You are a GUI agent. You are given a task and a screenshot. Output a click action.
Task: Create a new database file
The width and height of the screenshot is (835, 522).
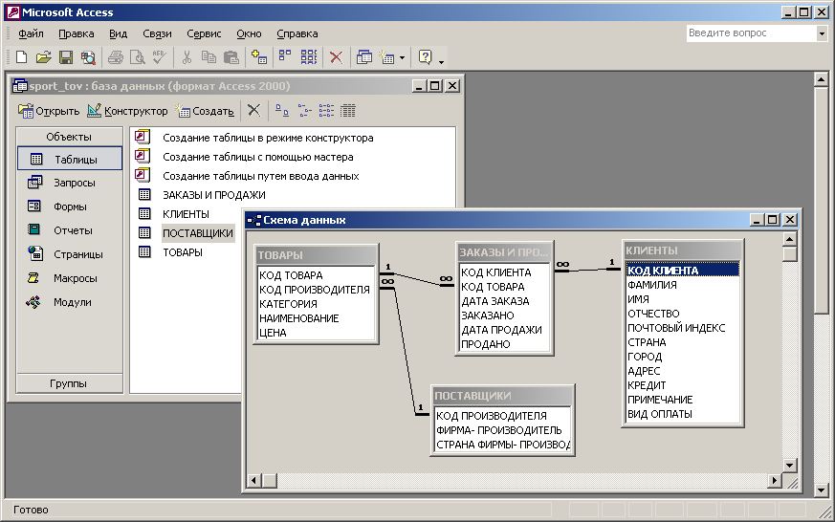tap(21, 57)
